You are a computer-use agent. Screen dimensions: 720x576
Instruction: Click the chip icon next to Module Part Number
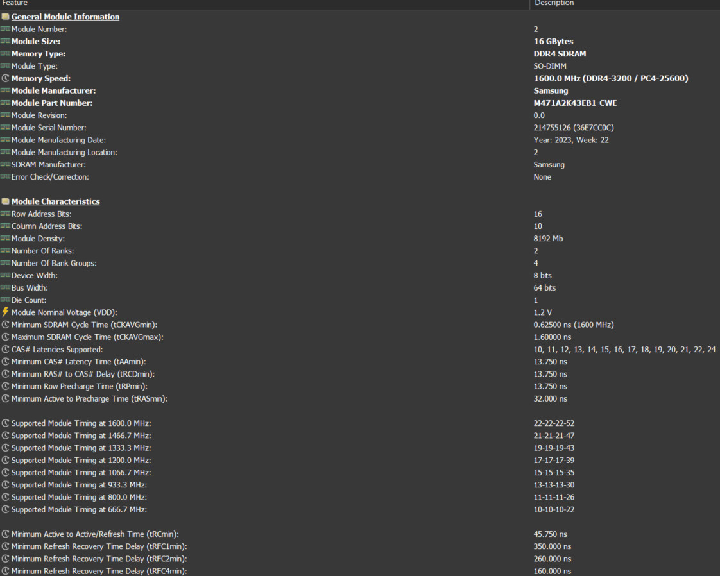[x=5, y=103]
